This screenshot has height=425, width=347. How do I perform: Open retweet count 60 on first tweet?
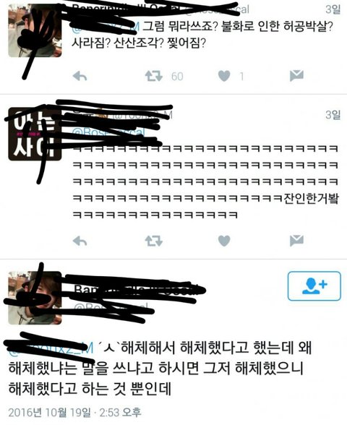(x=177, y=77)
